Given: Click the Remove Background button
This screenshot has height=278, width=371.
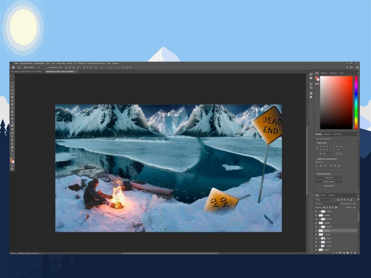Looking at the screenshot, I should pos(329,178).
